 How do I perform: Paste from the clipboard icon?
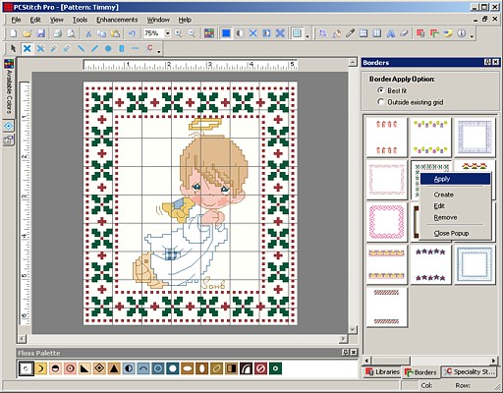tap(115, 33)
